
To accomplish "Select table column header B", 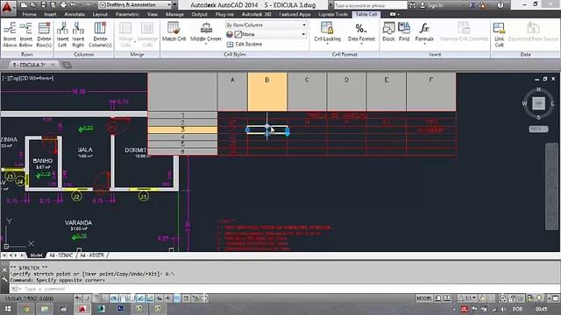I will pos(267,91).
